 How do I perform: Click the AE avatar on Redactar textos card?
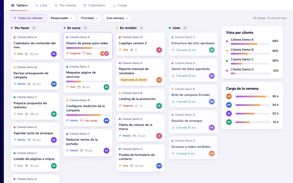point(107,150)
